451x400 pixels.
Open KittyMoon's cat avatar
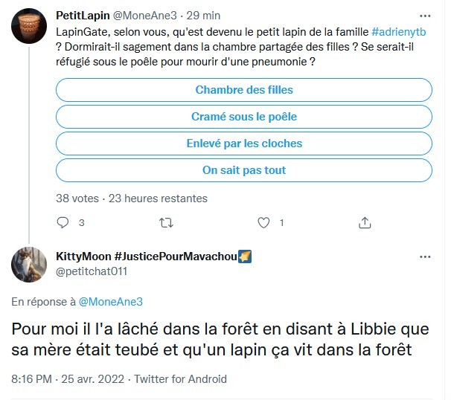(29, 263)
